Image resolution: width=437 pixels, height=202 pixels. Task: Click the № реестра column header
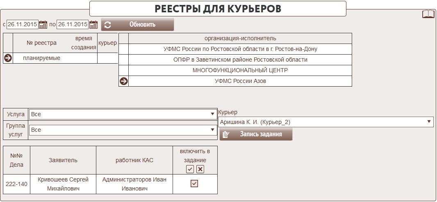click(41, 43)
